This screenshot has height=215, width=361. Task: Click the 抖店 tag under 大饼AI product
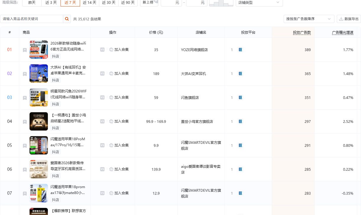56,80
